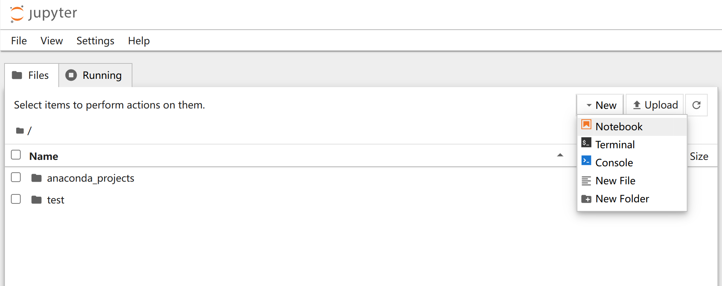Click the Upload button
The image size is (722, 286).
(x=655, y=105)
